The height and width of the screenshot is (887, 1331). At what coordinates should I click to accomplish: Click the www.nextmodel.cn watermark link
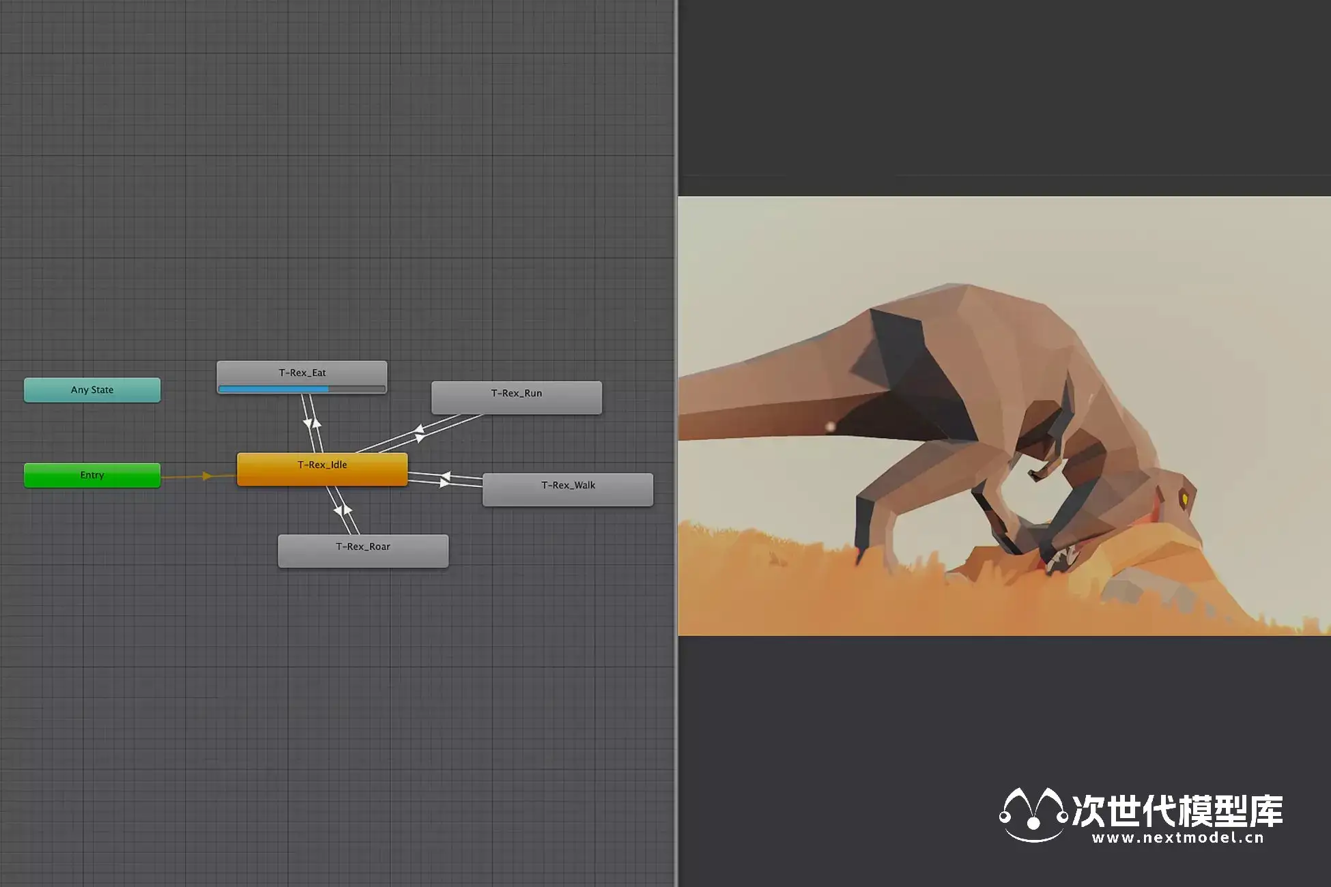pyautogui.click(x=1177, y=838)
